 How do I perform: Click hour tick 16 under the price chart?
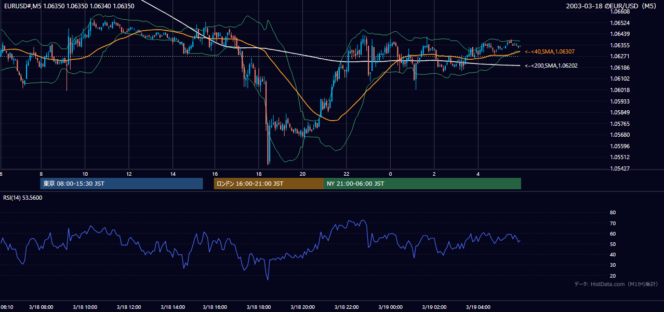click(x=216, y=174)
